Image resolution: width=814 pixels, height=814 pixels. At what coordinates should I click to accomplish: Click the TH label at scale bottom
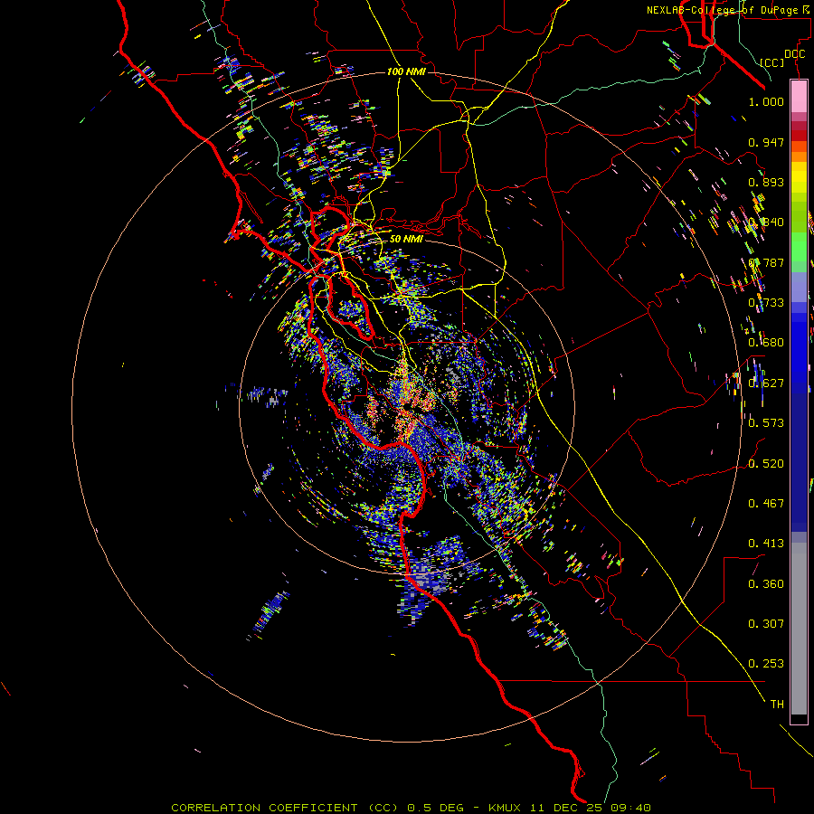point(777,705)
